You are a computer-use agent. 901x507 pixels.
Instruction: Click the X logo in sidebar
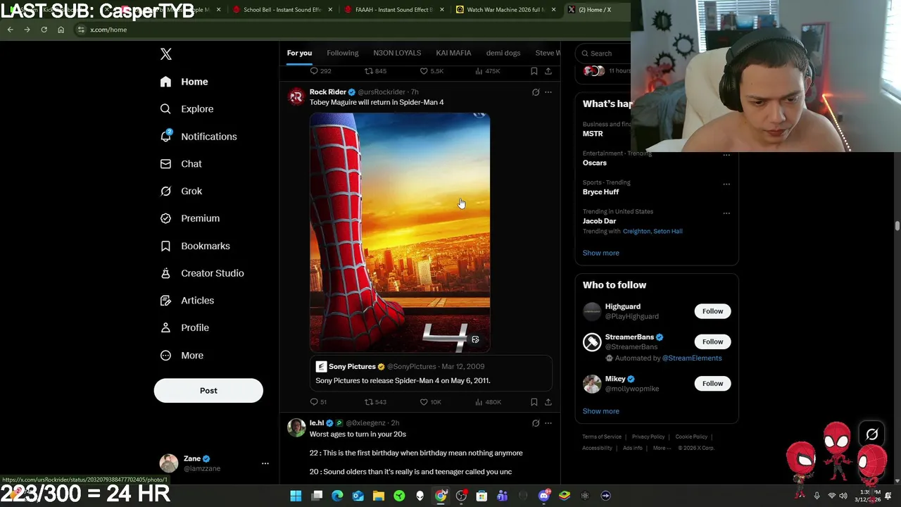pyautogui.click(x=166, y=54)
